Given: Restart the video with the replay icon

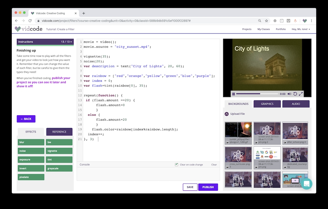Looking at the screenshot, I should [x=295, y=94].
